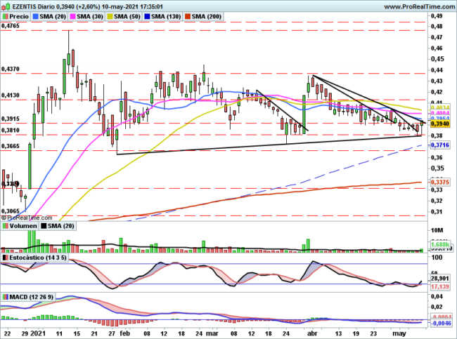Click the 0,3810 level label
Viewport: 457px width, 339px height.
pyautogui.click(x=11, y=130)
